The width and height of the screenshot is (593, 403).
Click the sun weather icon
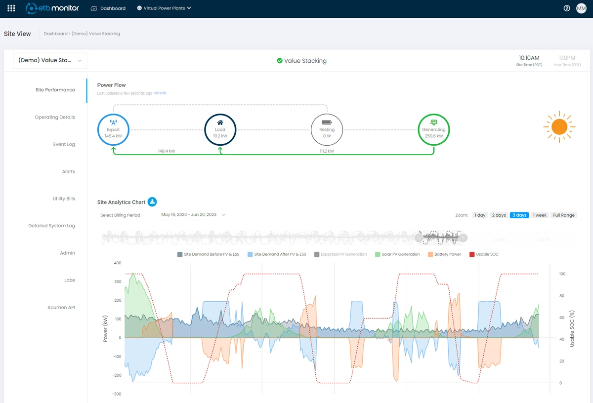[559, 127]
